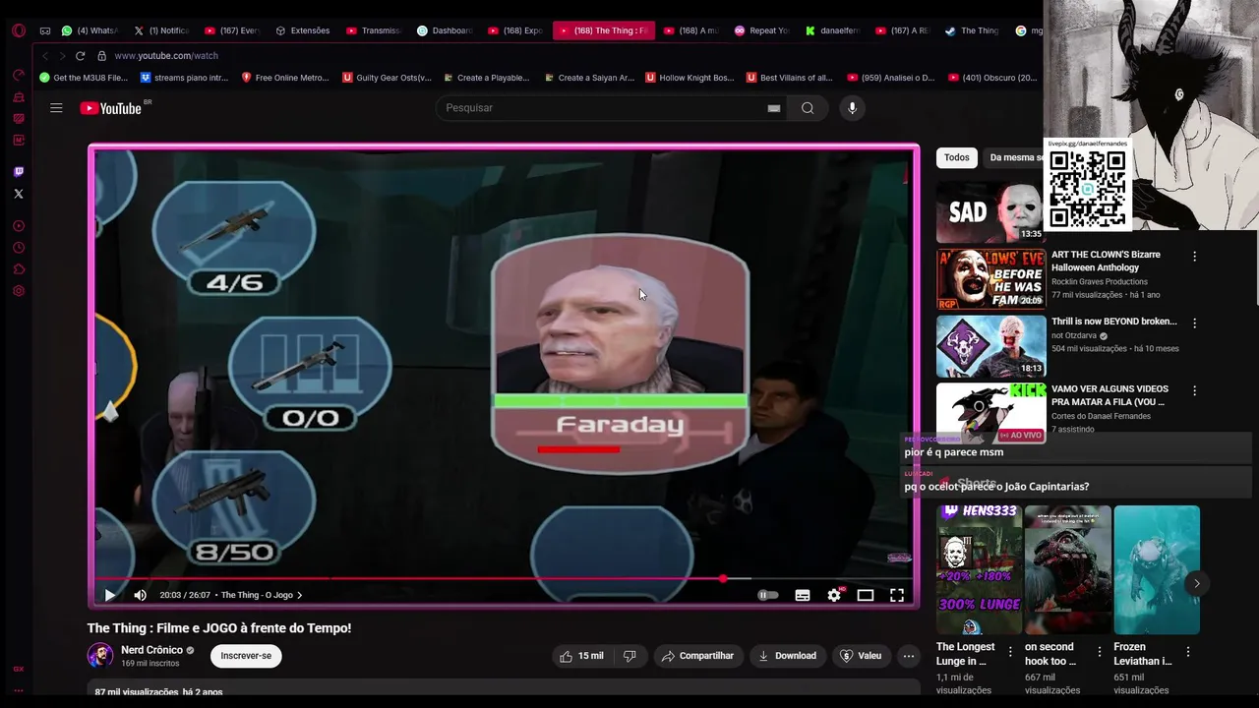Open the YouTube hamburger guide menu
Screen dimensions: 1259x708
coord(56,108)
